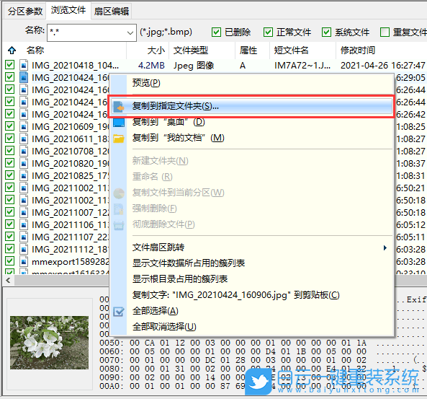The width and height of the screenshot is (427, 399).
Task: Click the Jpeg 图像 file type cell
Action: pyautogui.click(x=194, y=66)
